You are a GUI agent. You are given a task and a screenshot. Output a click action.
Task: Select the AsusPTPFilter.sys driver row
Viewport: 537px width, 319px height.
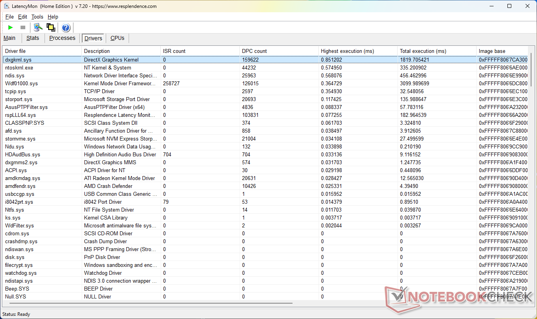click(265, 107)
